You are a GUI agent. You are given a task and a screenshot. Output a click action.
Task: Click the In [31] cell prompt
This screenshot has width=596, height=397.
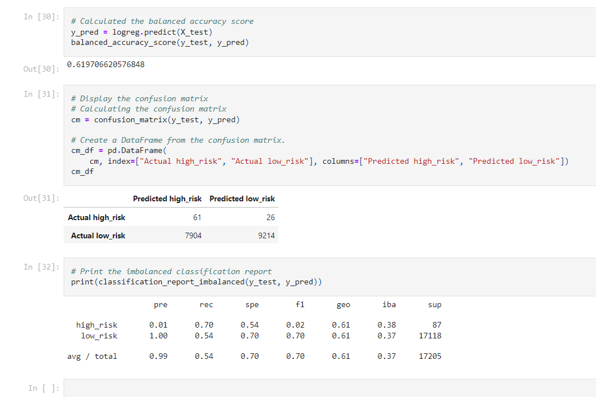(41, 94)
